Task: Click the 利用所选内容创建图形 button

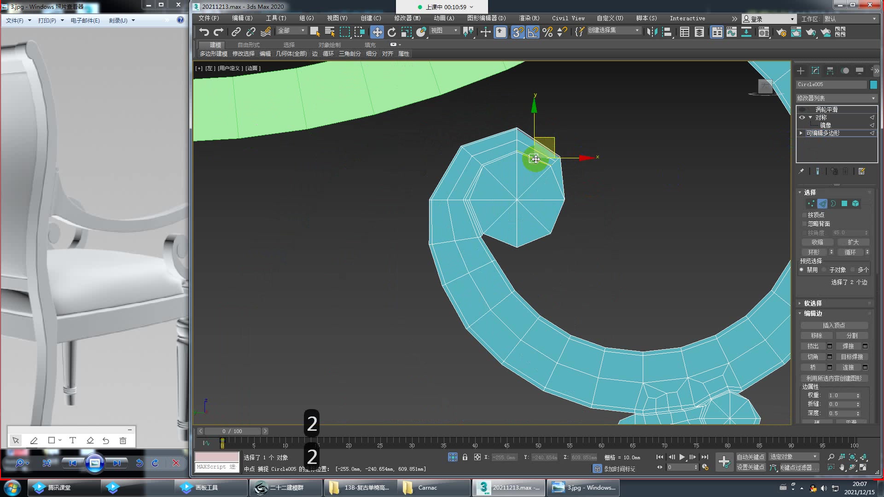Action: pos(834,378)
